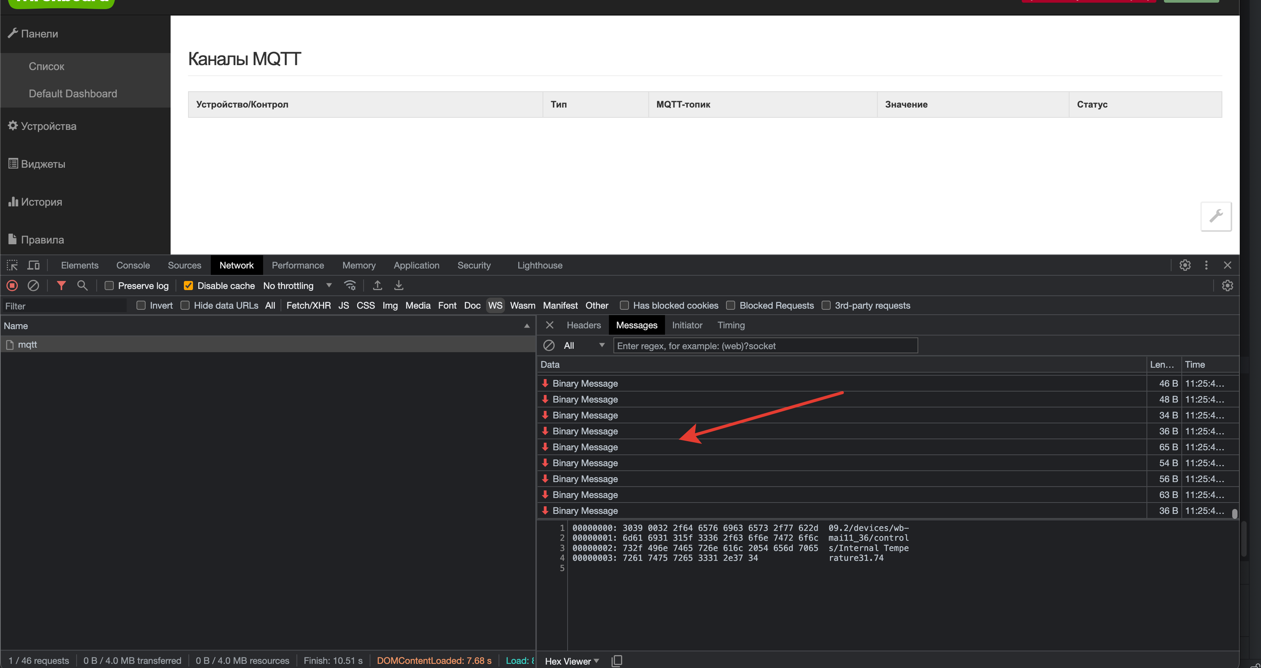
Task: Click MQTT-топик column header
Action: click(763, 104)
